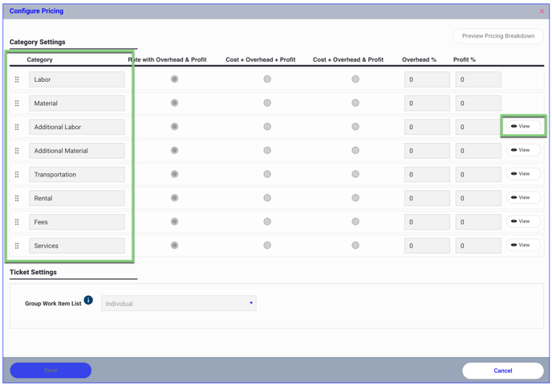Open View for Transportation row

tap(523, 173)
